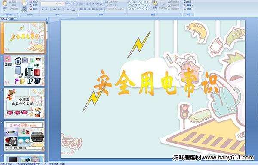Screen dimensions: 258x165
Task: Open the Line Spacing dropdown
Action: (x=102, y=3)
